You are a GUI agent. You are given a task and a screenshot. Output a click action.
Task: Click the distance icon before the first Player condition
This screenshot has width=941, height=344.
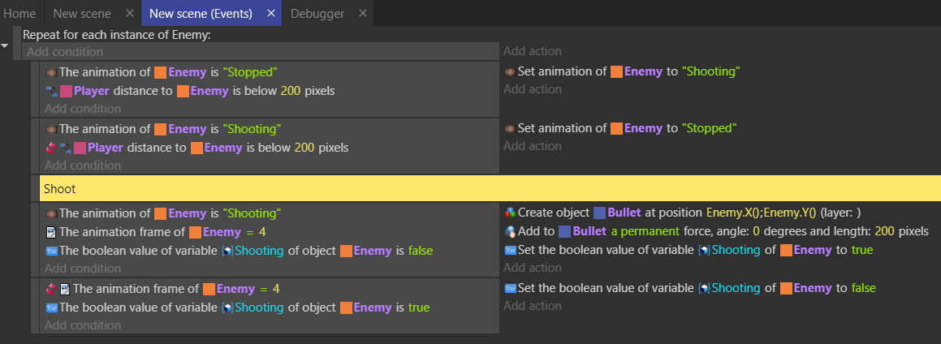51,91
